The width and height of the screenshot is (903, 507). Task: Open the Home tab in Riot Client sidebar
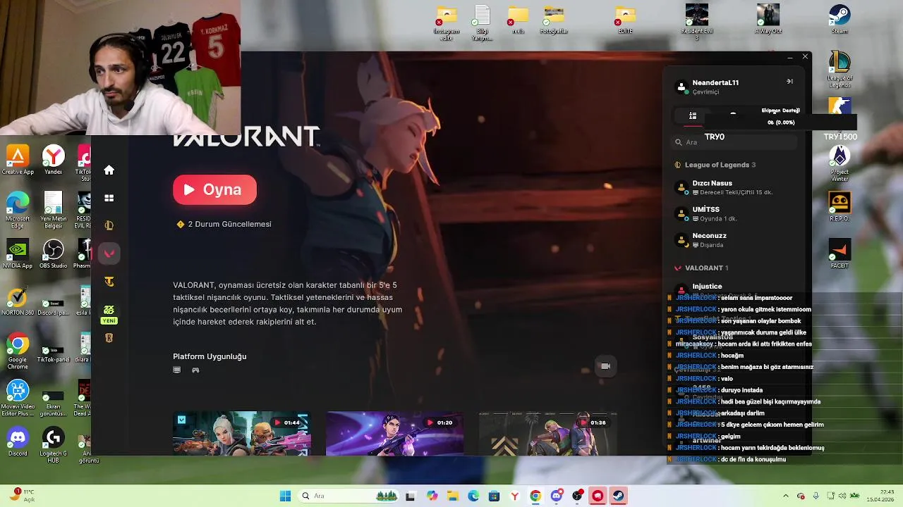tap(109, 170)
